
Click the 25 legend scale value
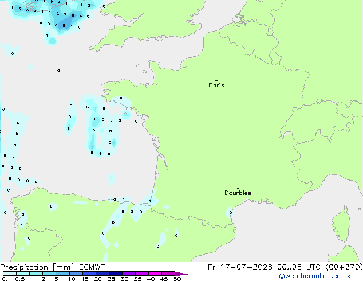click(x=111, y=279)
